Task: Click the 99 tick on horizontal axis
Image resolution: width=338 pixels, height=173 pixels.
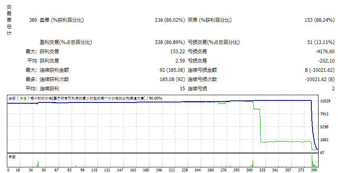Action: 82,170
